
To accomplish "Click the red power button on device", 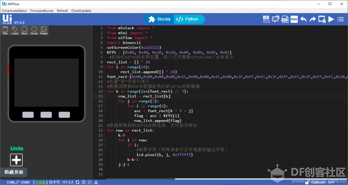I will coord(8,70).
